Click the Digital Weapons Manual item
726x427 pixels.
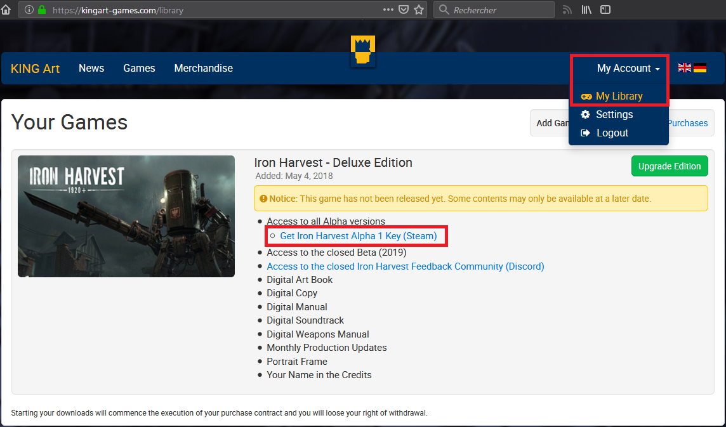pyautogui.click(x=317, y=334)
